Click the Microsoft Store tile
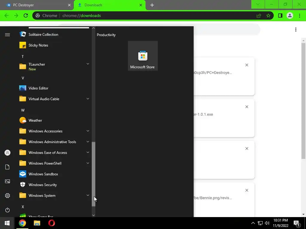The image size is (306, 229). (x=143, y=56)
